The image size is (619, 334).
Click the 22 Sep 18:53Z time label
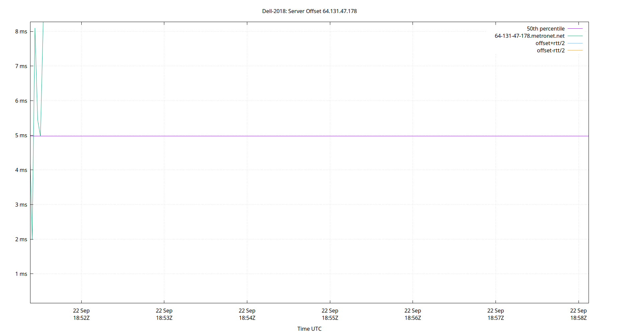(x=164, y=314)
